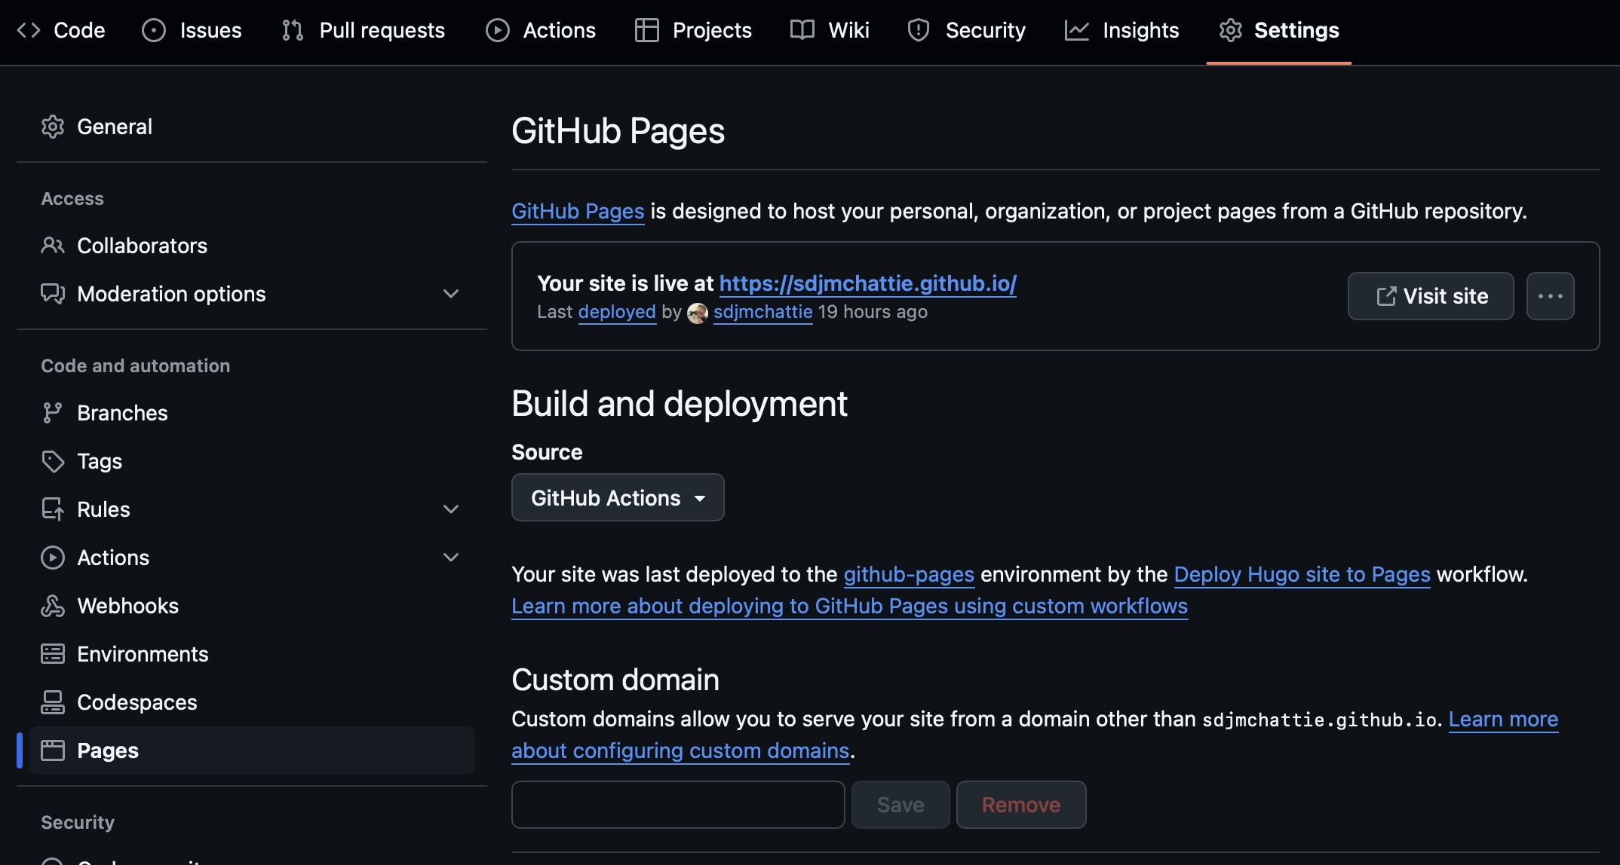This screenshot has width=1620, height=865.
Task: Click the Remove custom domain button
Action: click(x=1021, y=805)
